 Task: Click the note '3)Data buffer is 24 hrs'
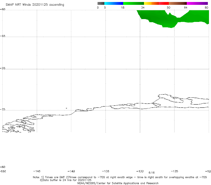pos(66,180)
